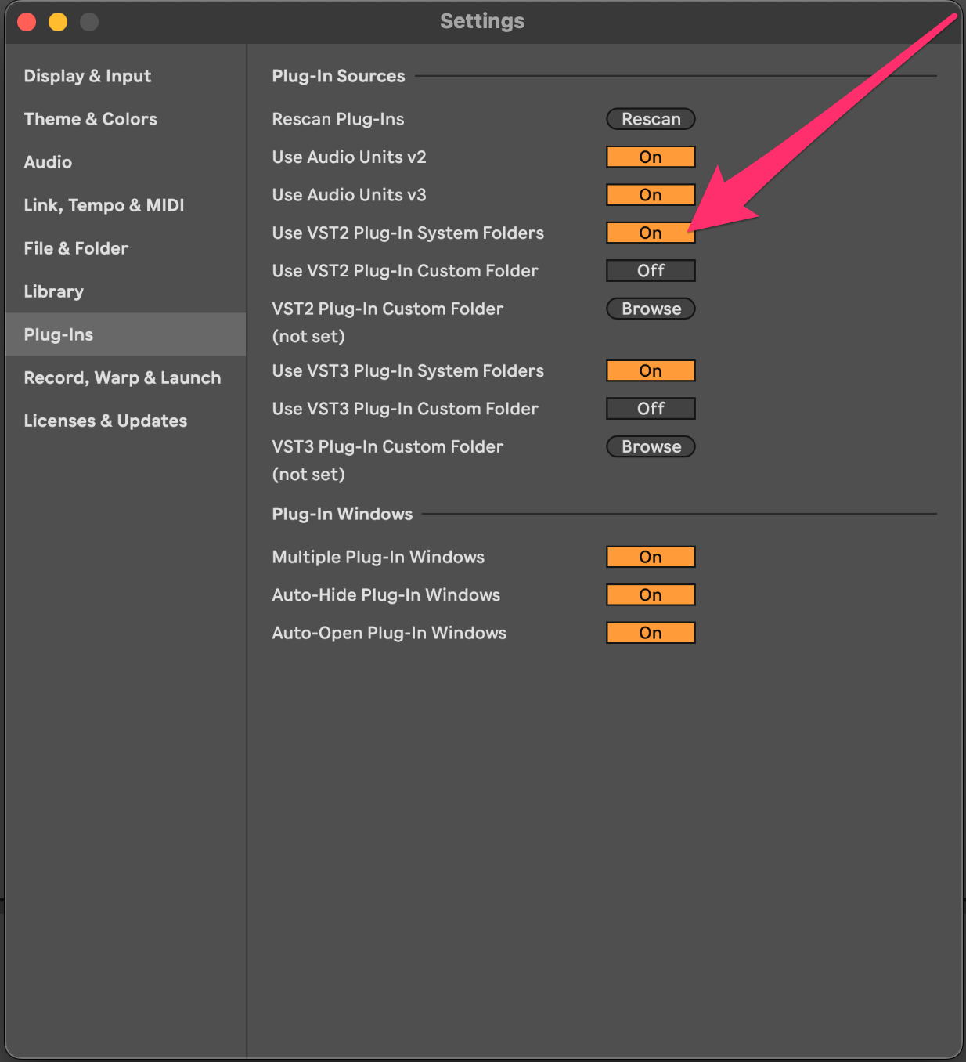Toggle Use Audio Units v3
Viewport: 966px width, 1062px height.
point(651,194)
